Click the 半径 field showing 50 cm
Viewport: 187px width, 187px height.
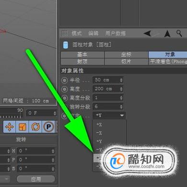(x=108, y=80)
